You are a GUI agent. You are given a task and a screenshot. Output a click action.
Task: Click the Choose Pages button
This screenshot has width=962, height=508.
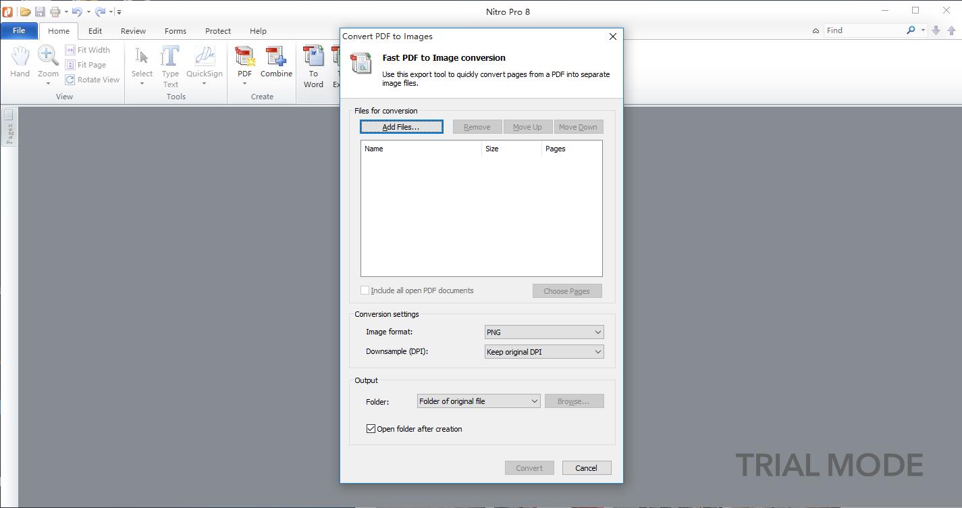567,291
